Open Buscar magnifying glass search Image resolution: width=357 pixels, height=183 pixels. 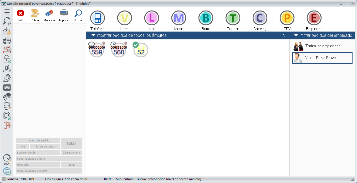point(78,14)
